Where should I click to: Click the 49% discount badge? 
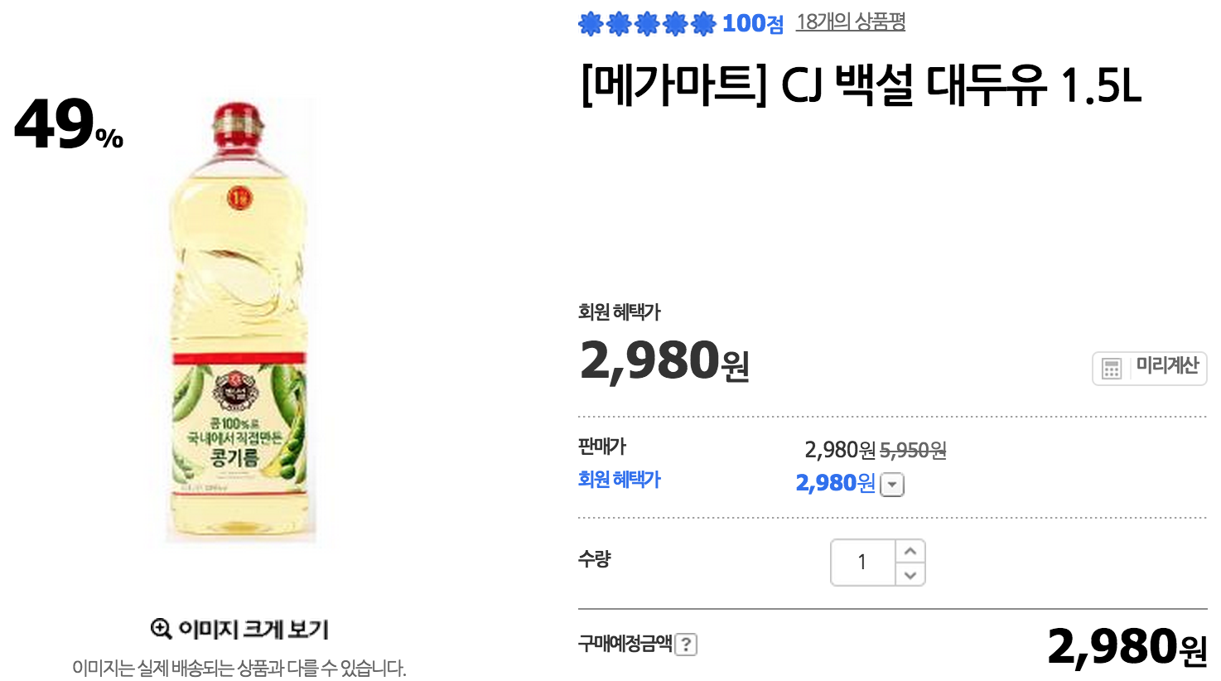tap(68, 124)
